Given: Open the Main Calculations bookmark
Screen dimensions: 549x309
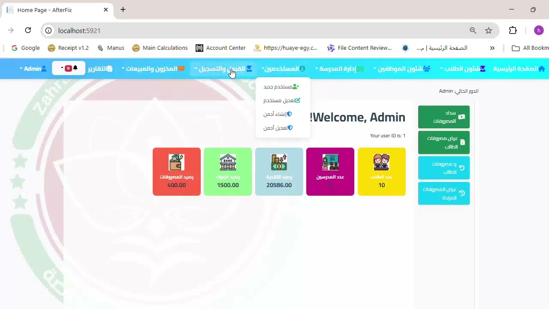Looking at the screenshot, I should coord(160,48).
